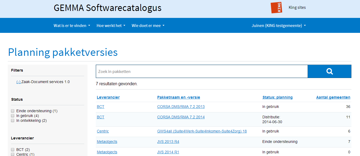Click the Planning pakketversies heading
The width and height of the screenshot is (360, 156).
coord(63,52)
